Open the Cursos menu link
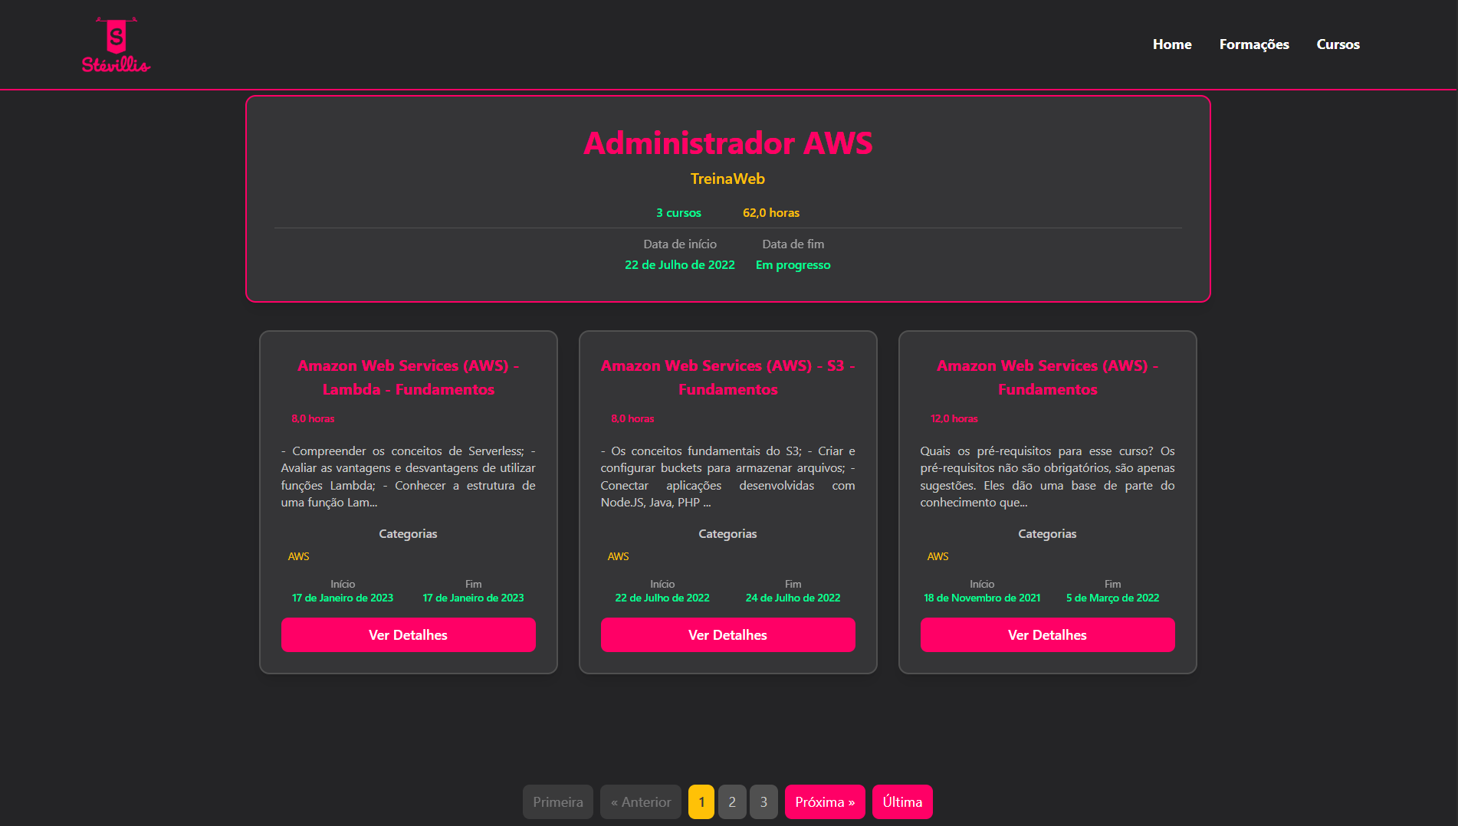Viewport: 1458px width, 826px height. click(x=1338, y=44)
